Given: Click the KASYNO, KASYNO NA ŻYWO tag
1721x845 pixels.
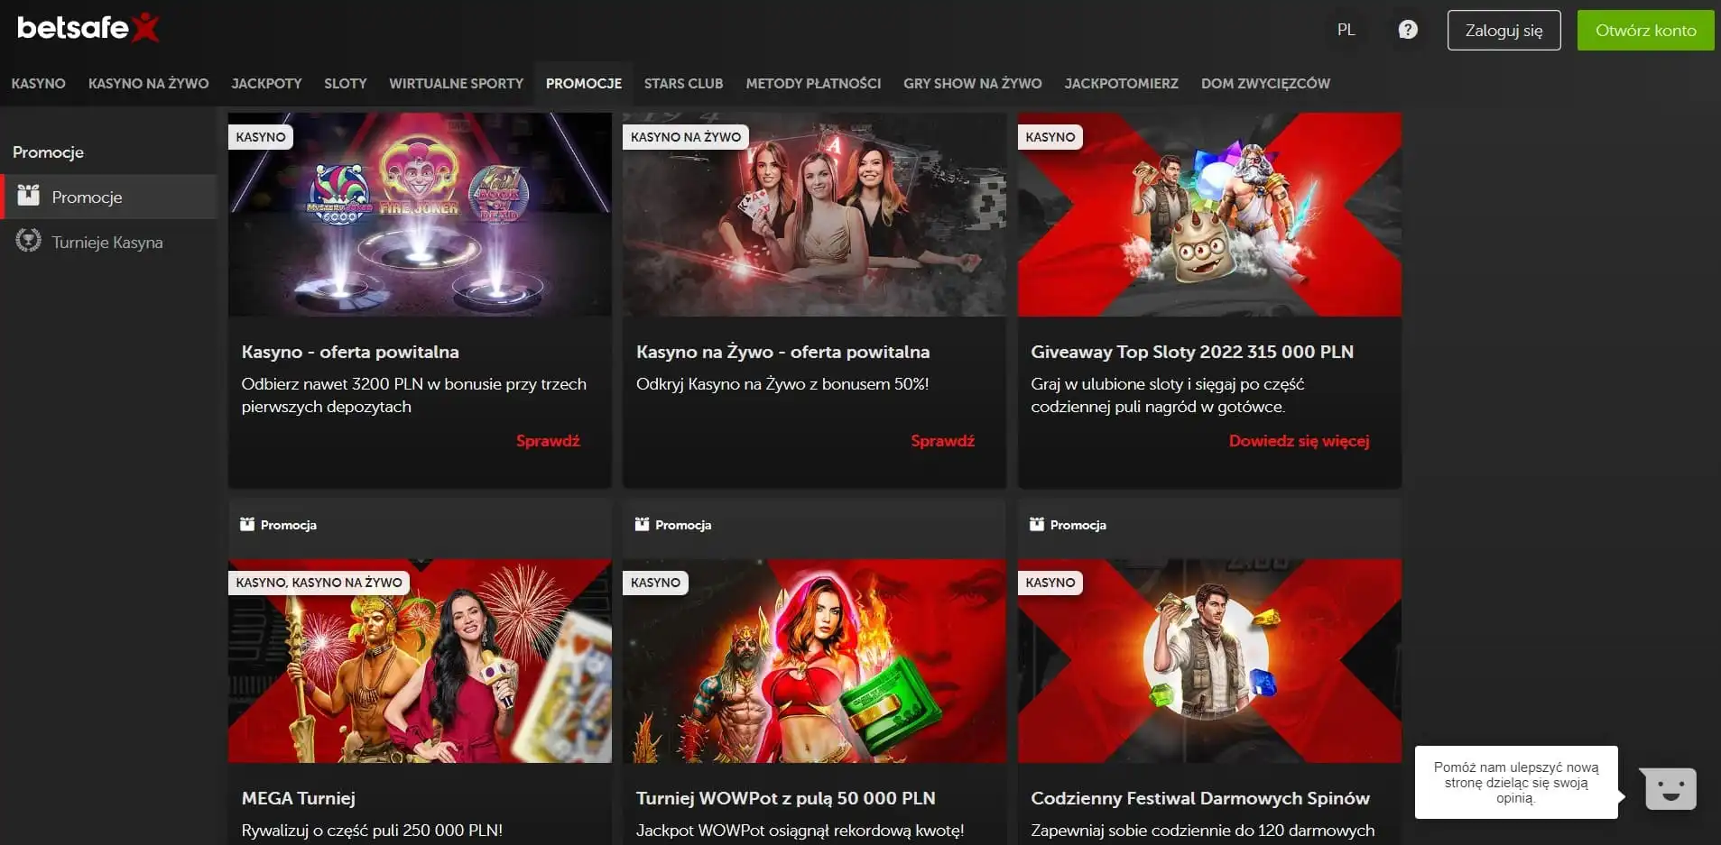Looking at the screenshot, I should pos(319,583).
